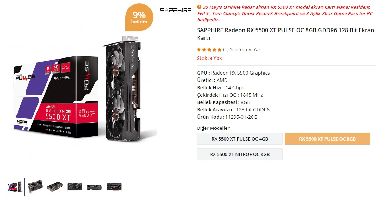Image resolution: width=379 pixels, height=198 pixels.
Task: Click the Ürün Kodu 11295-01-20G value
Action: (241, 117)
